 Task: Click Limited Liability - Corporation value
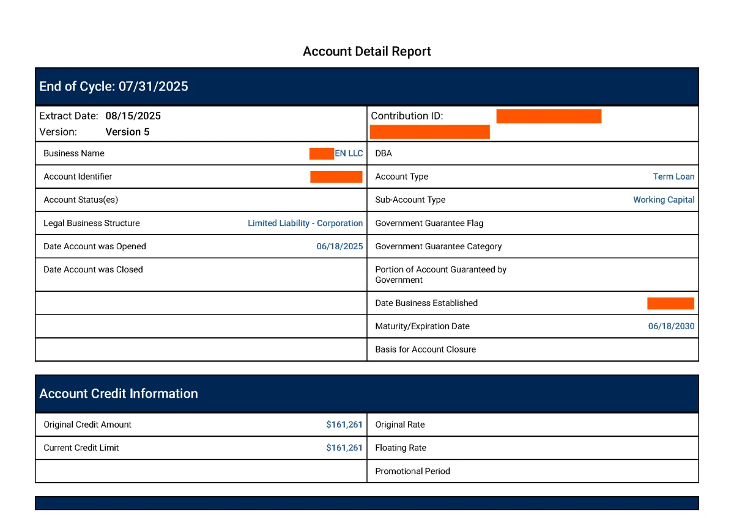pyautogui.click(x=305, y=223)
